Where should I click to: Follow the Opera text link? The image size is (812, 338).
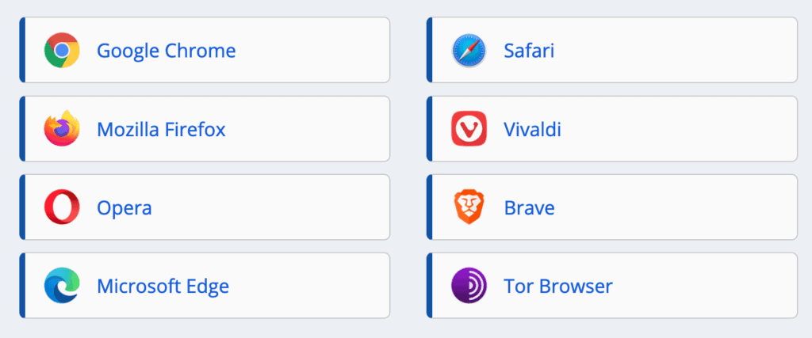(124, 207)
